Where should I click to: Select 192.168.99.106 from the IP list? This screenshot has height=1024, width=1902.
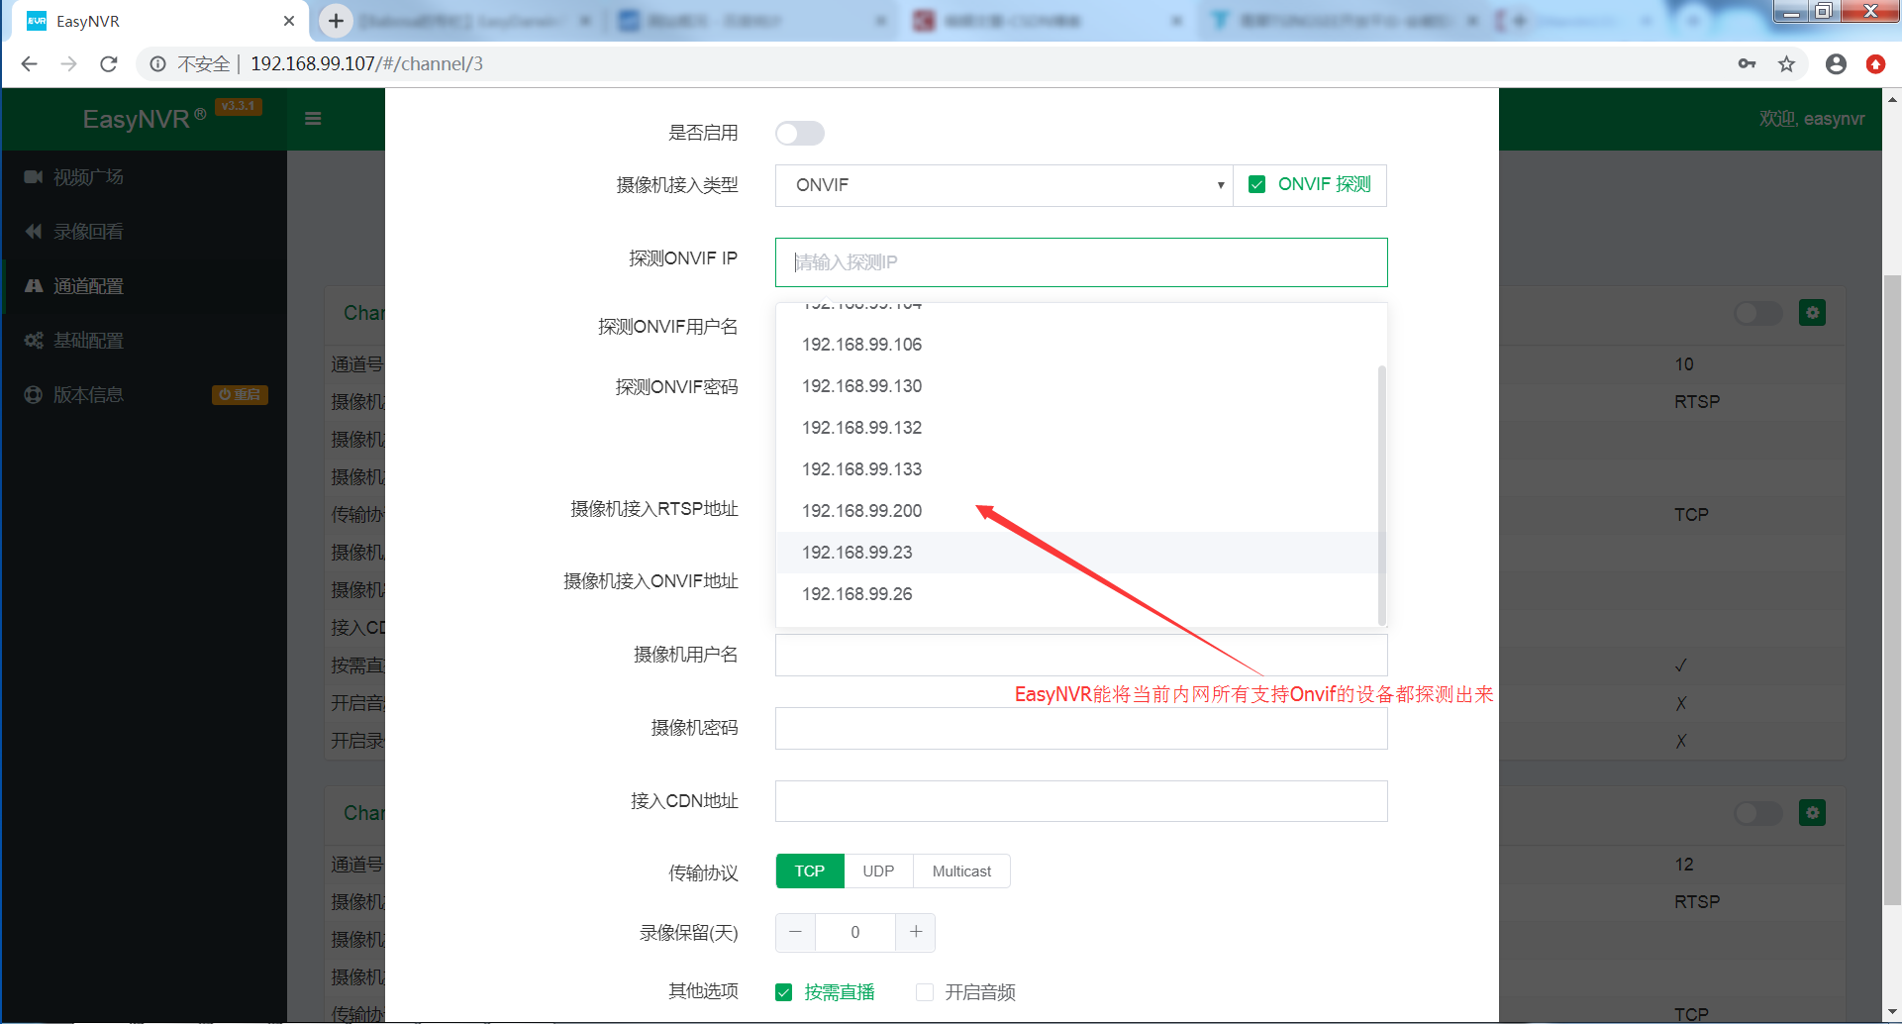[1077, 345]
